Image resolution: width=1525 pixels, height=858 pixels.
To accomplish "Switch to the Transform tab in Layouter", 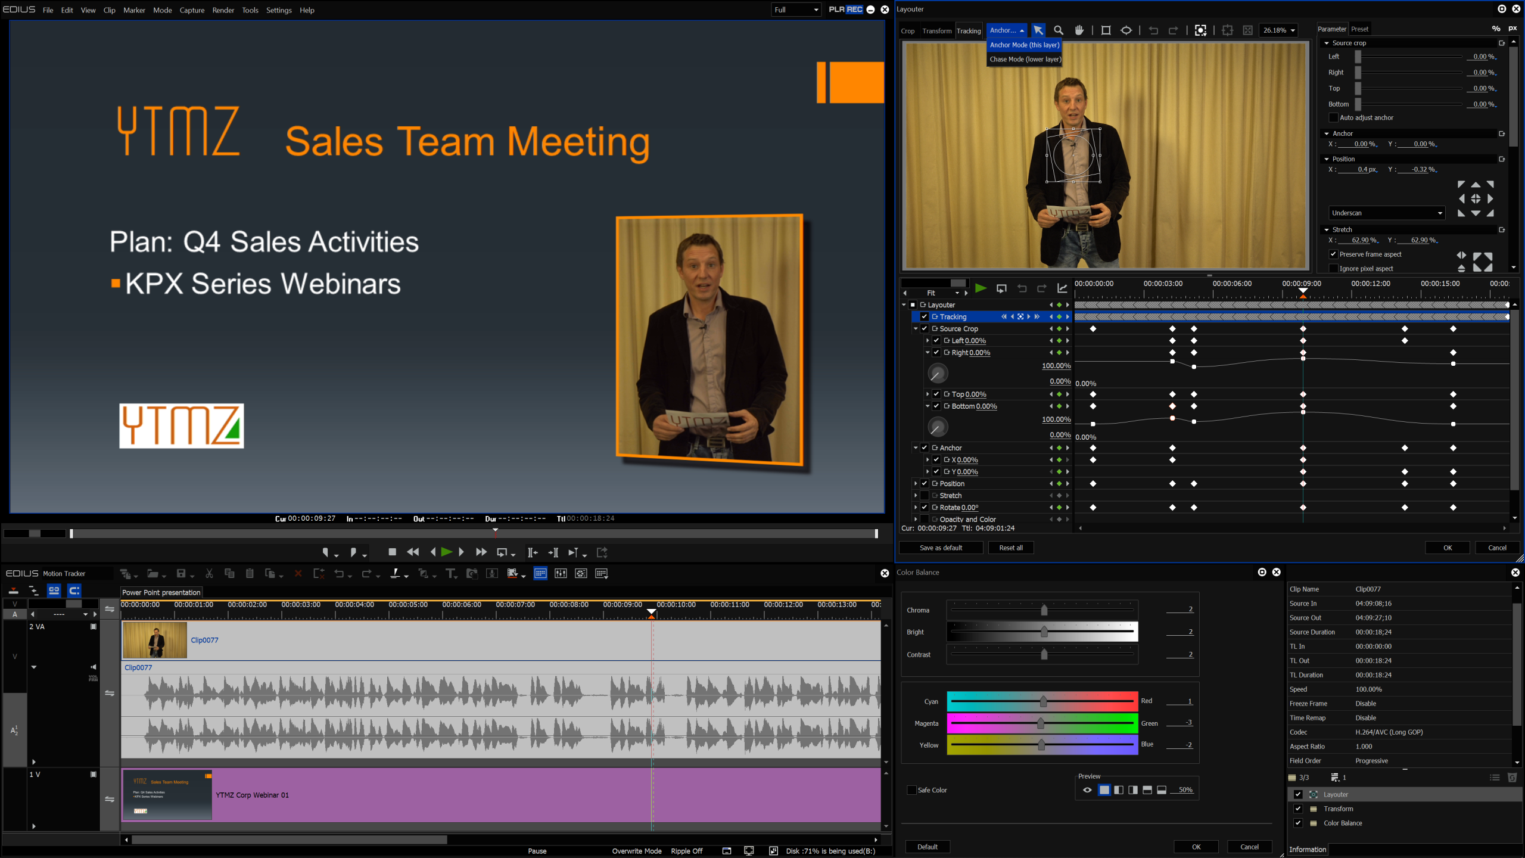I will [936, 31].
